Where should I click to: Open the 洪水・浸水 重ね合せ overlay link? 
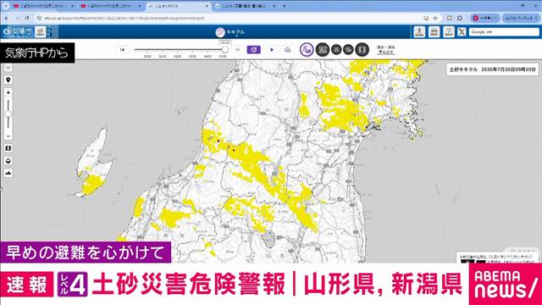386,49
